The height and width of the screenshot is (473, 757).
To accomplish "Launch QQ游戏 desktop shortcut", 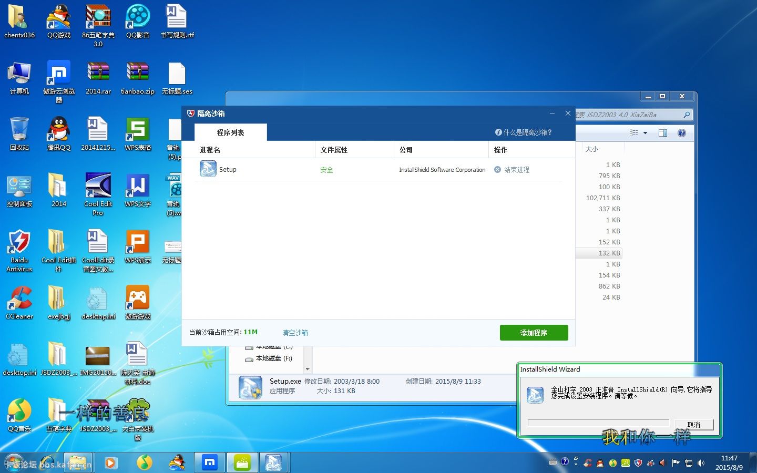I will pyautogui.click(x=59, y=17).
